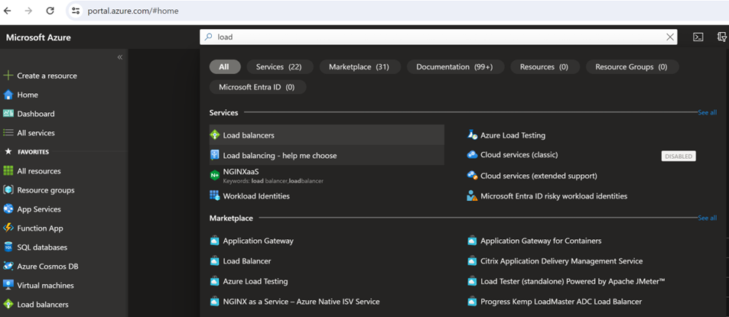Click the site information icon in address bar
The image size is (729, 317).
point(76,11)
